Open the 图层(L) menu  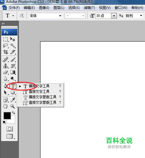pos(59,8)
